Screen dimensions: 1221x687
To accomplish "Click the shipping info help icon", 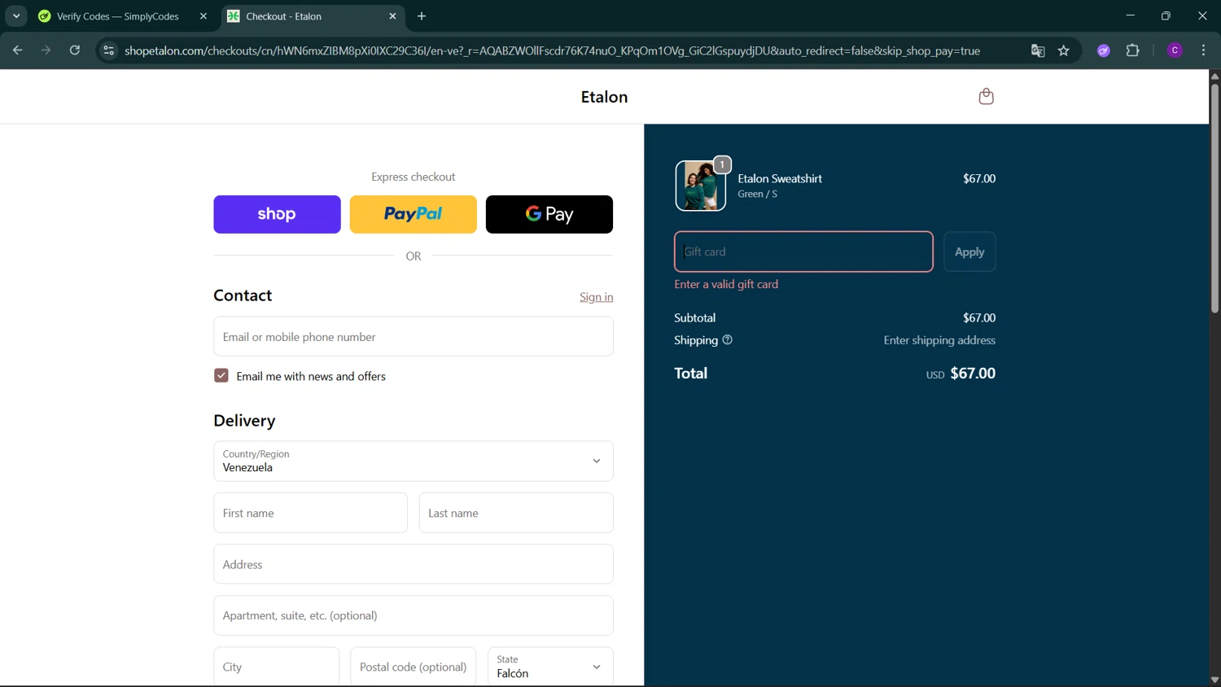I will 728,340.
